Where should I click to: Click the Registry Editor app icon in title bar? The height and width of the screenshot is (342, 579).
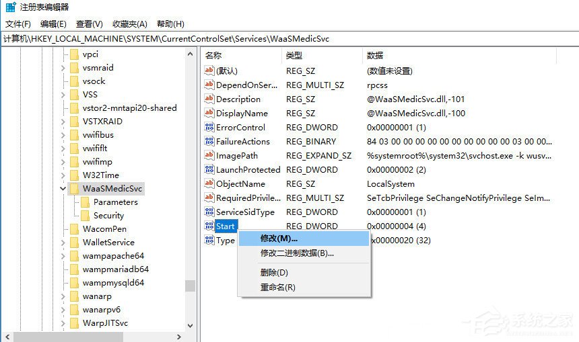tap(11, 7)
